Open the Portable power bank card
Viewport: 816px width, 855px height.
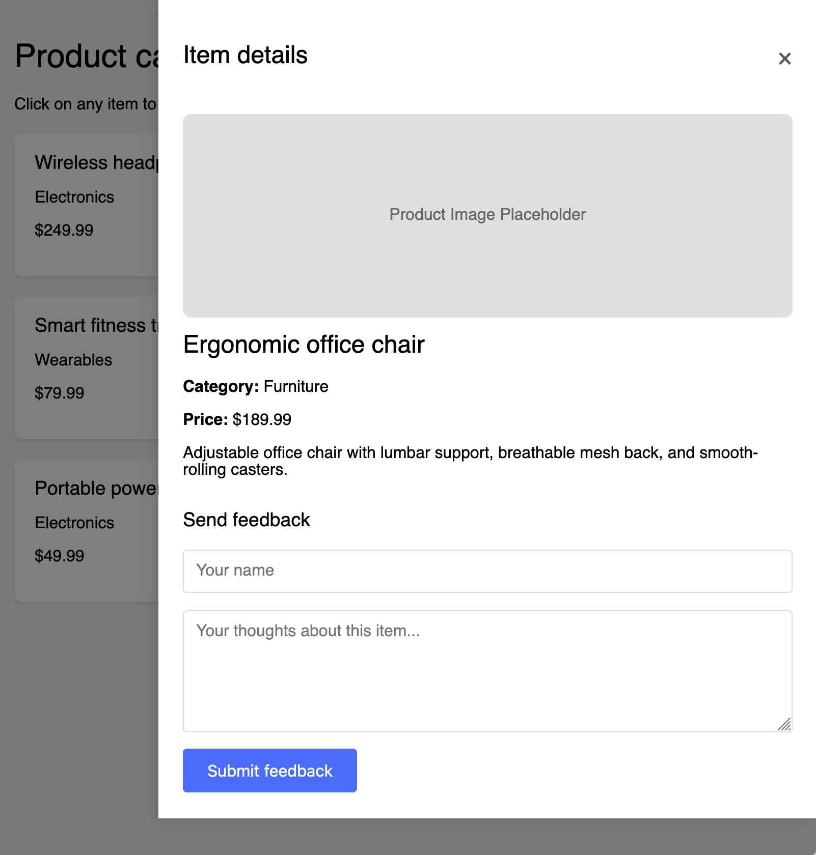tap(87, 531)
